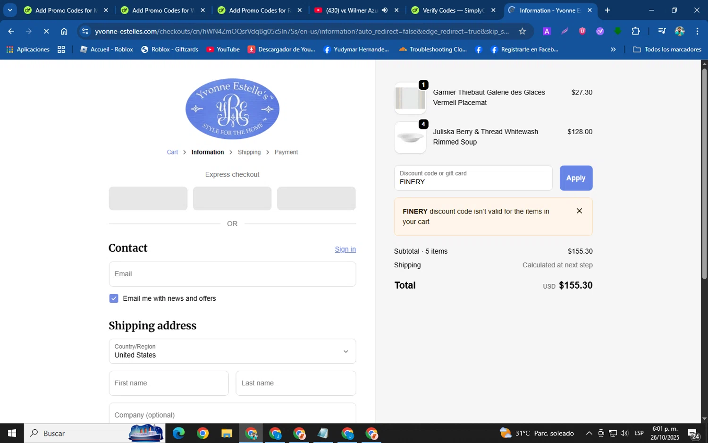The width and height of the screenshot is (708, 443).
Task: Switch to the YouTube Wilmer tab
Action: pos(351,10)
